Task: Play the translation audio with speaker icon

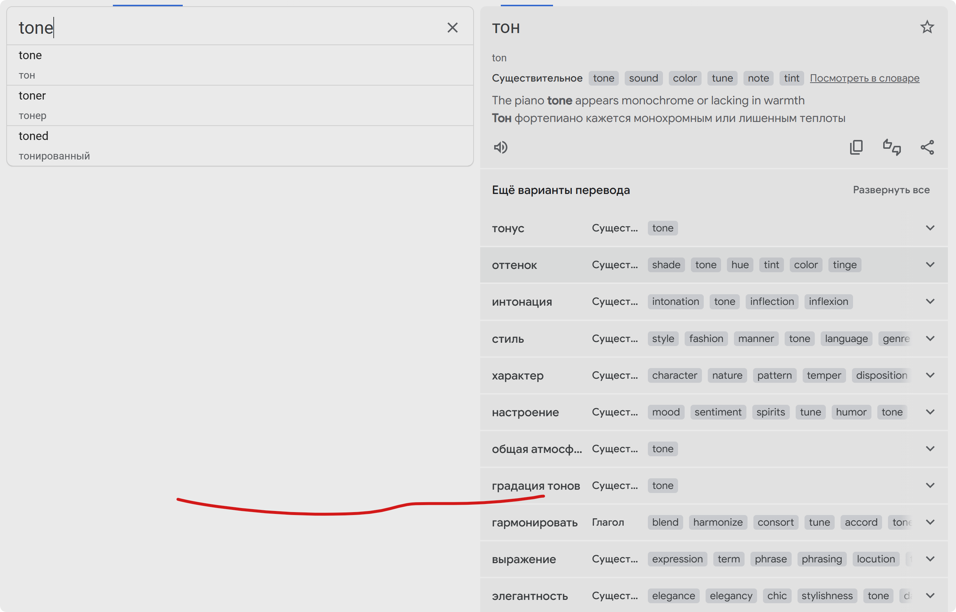Action: (501, 147)
